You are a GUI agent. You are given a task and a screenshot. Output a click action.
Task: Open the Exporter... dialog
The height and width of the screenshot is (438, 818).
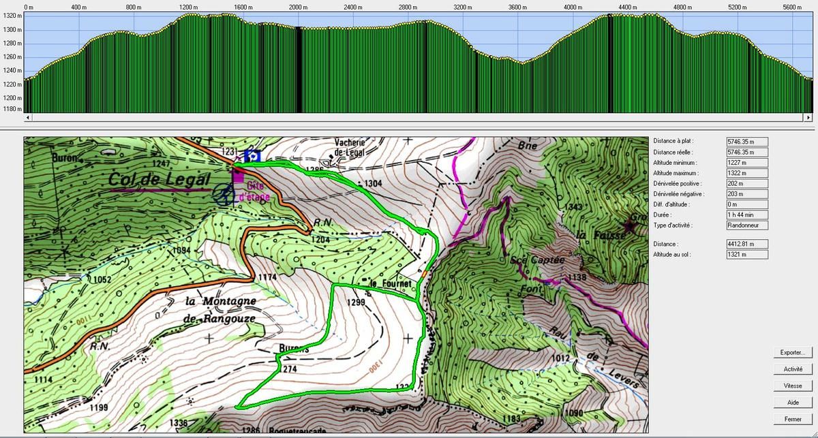(x=793, y=353)
